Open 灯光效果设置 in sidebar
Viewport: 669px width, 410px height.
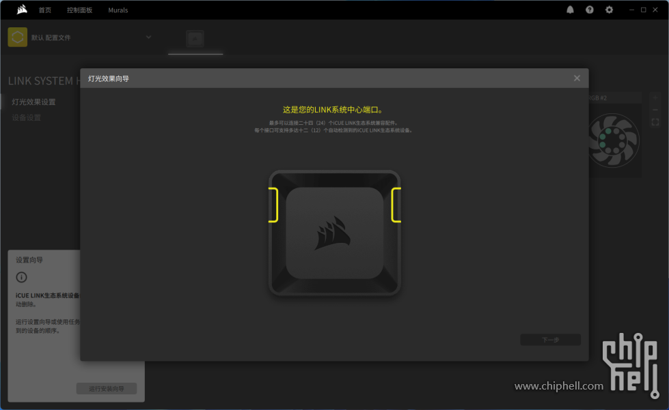click(x=33, y=102)
